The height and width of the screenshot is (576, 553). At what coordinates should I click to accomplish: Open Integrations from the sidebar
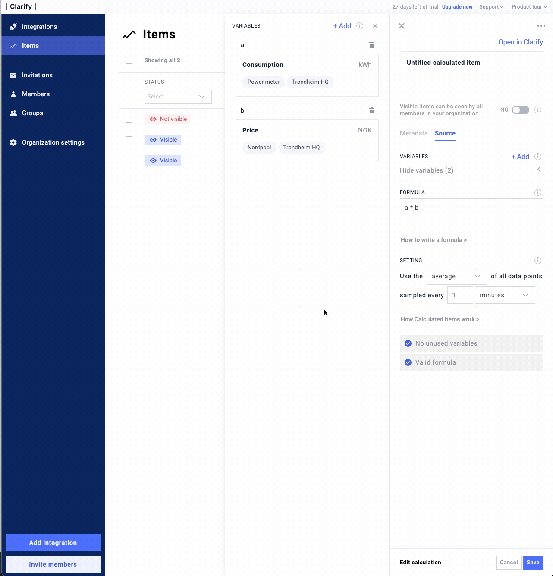[39, 27]
